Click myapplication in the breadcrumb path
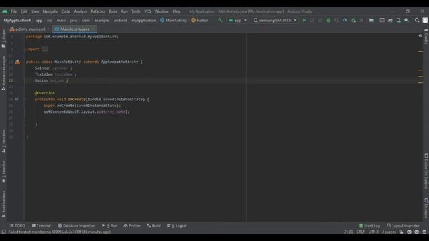The height and width of the screenshot is (241, 429). click(x=143, y=21)
